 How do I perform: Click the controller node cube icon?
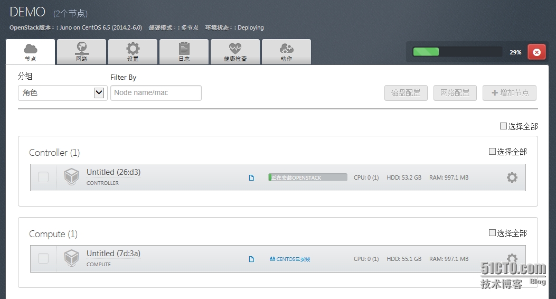71,176
